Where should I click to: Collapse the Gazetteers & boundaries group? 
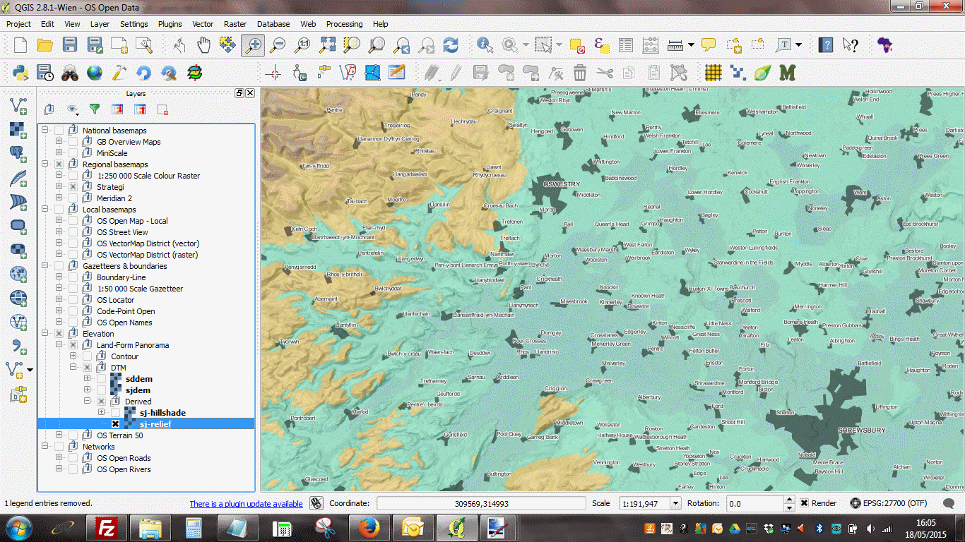click(45, 266)
